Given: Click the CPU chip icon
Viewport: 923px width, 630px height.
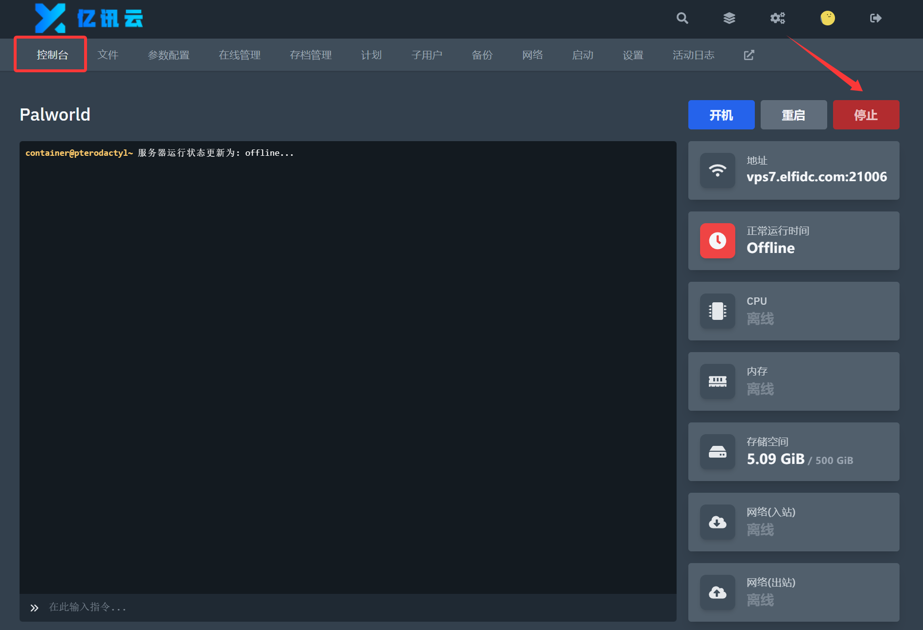Looking at the screenshot, I should point(718,311).
